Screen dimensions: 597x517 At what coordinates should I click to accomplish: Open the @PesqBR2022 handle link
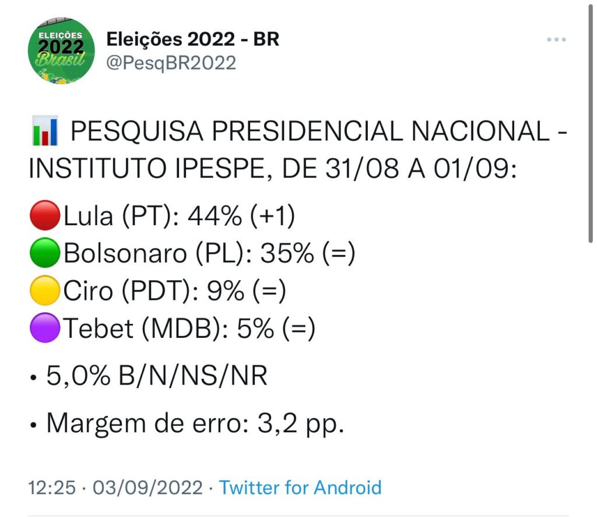[171, 62]
